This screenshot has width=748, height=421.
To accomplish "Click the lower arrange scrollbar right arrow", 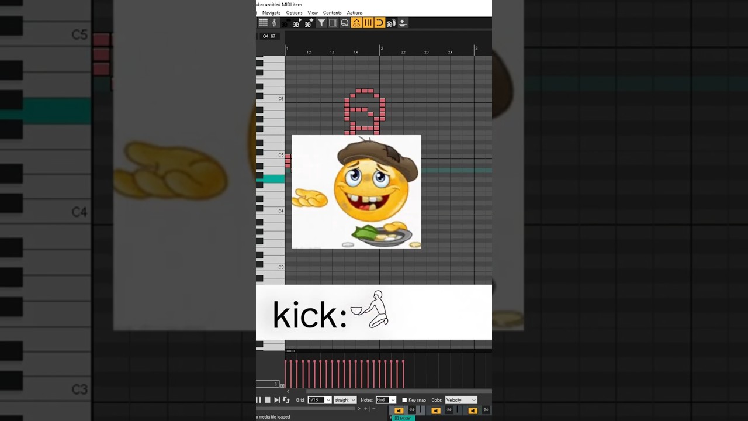I will click(x=359, y=408).
